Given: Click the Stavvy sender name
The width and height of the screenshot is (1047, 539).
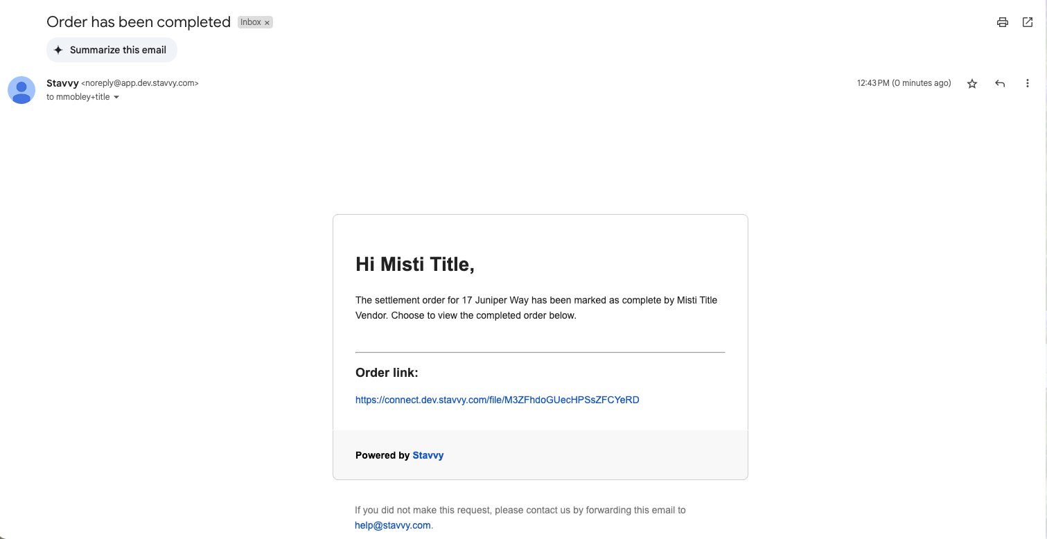Looking at the screenshot, I should point(62,83).
